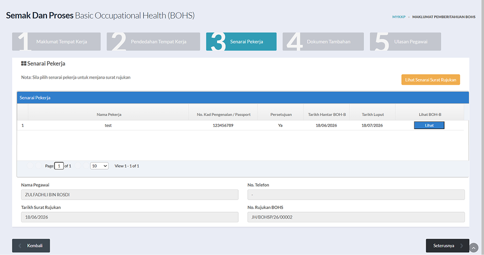Image resolution: width=484 pixels, height=255 pixels.
Task: Open the MYKKP breadcrumb link
Action: tap(399, 17)
